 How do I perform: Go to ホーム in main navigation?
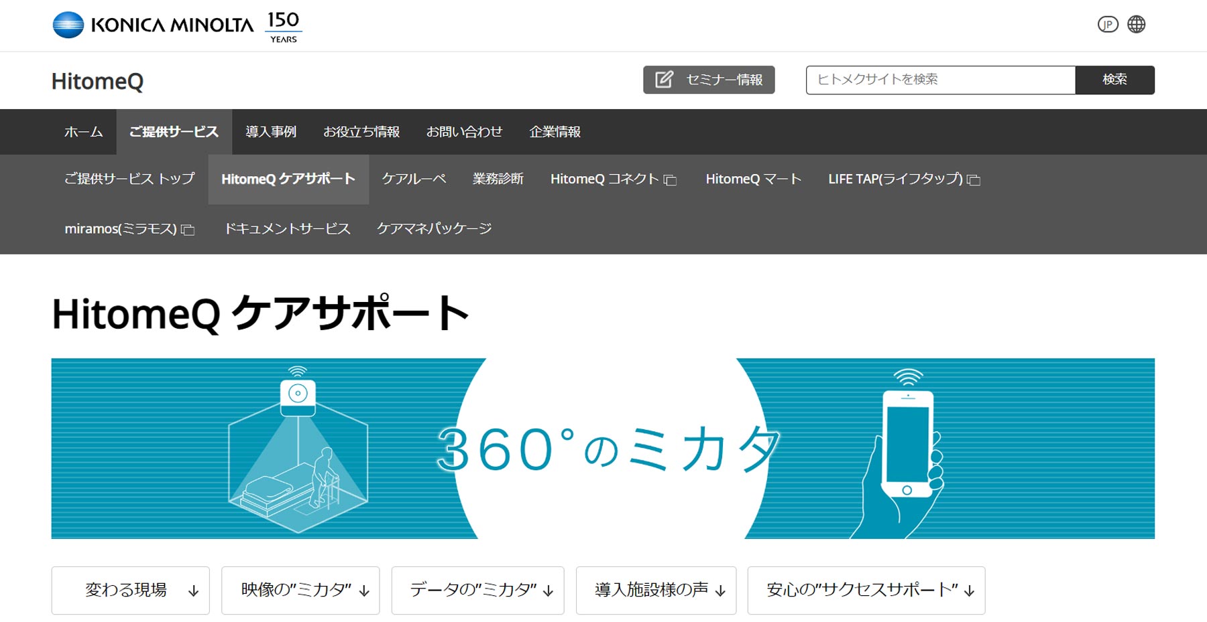(84, 132)
